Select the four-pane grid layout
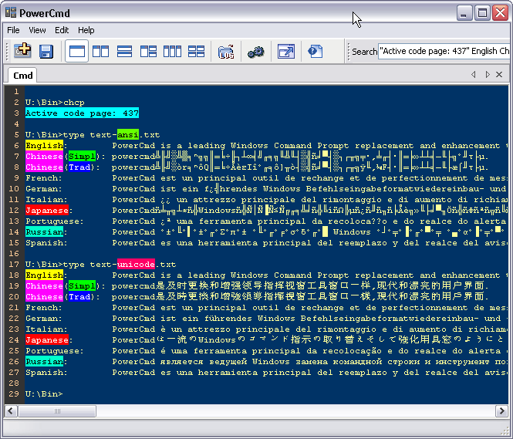 (196, 52)
